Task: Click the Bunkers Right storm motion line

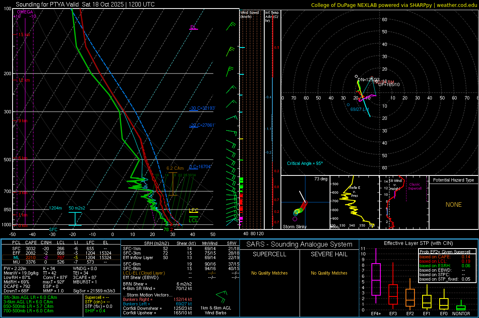Action: 158,300
